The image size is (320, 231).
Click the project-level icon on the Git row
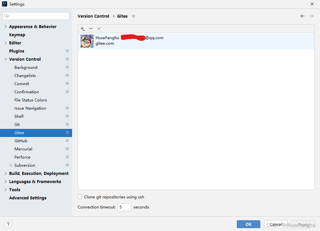click(67, 125)
